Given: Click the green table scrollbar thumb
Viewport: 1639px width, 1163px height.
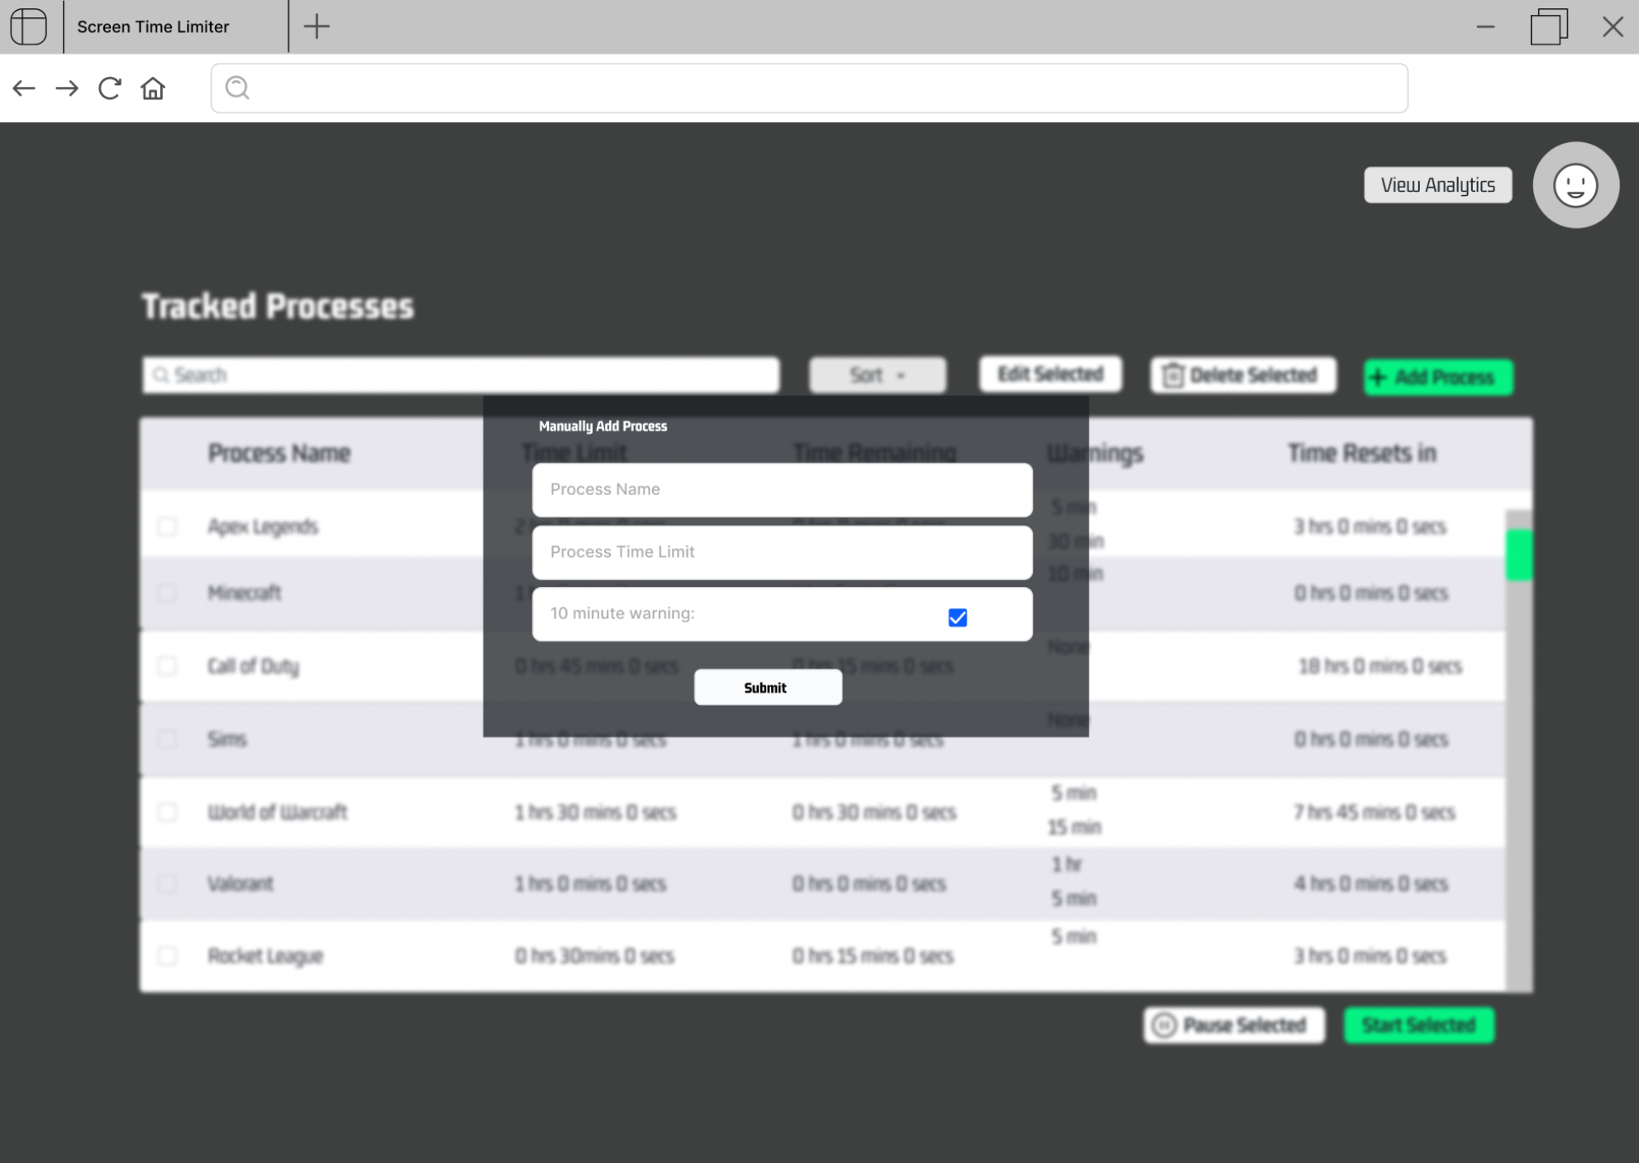Looking at the screenshot, I should 1518,555.
